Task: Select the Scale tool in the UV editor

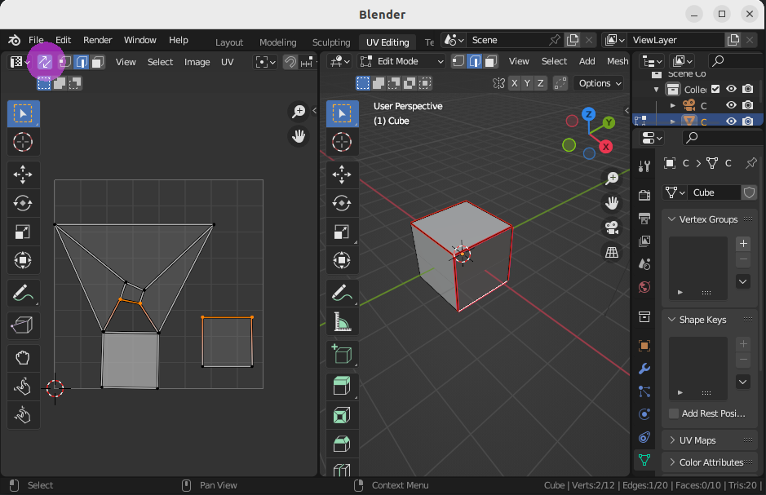Action: tap(23, 231)
